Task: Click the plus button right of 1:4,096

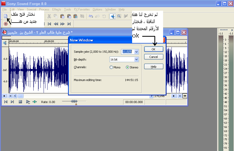Action: coord(174,96)
